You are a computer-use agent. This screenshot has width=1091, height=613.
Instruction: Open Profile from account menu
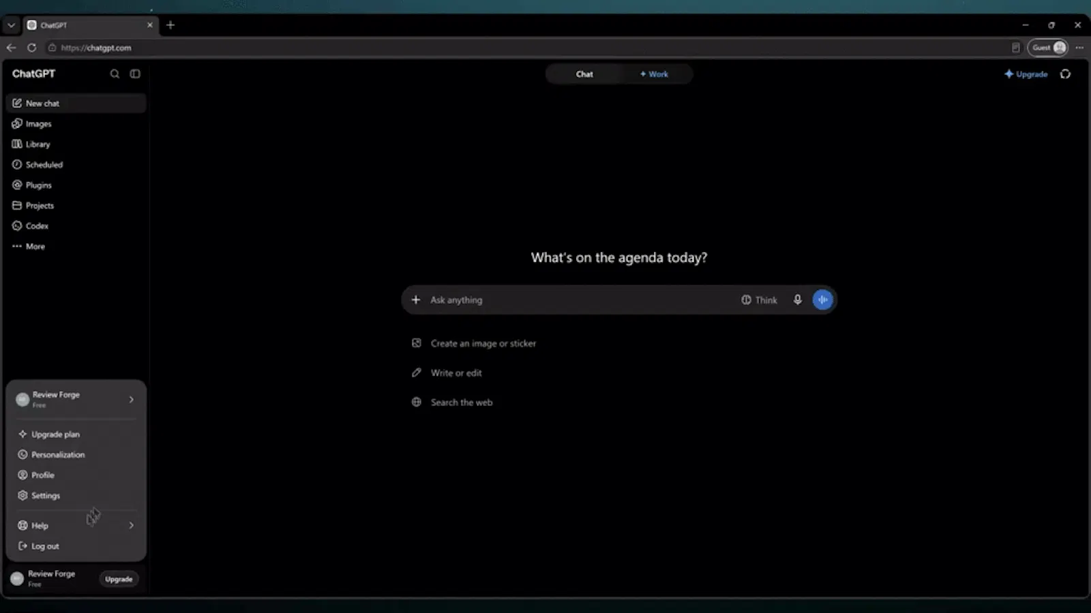click(x=76, y=475)
